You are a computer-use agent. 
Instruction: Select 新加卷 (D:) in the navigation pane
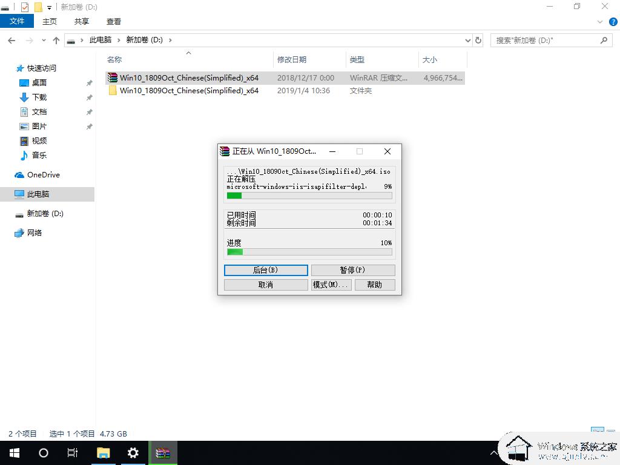click(45, 214)
